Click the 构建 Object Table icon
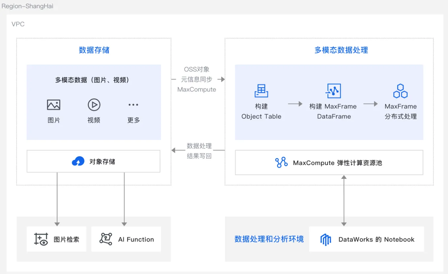The width and height of the screenshot is (448, 274). [x=261, y=91]
